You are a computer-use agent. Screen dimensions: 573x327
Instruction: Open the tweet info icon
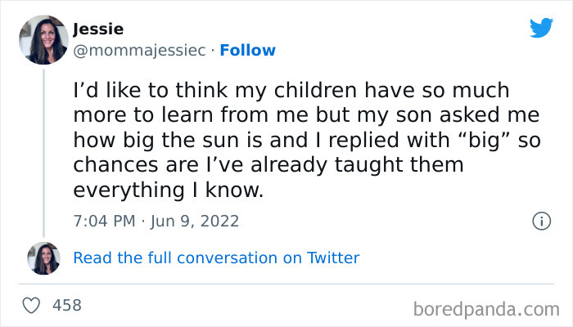pyautogui.click(x=540, y=221)
